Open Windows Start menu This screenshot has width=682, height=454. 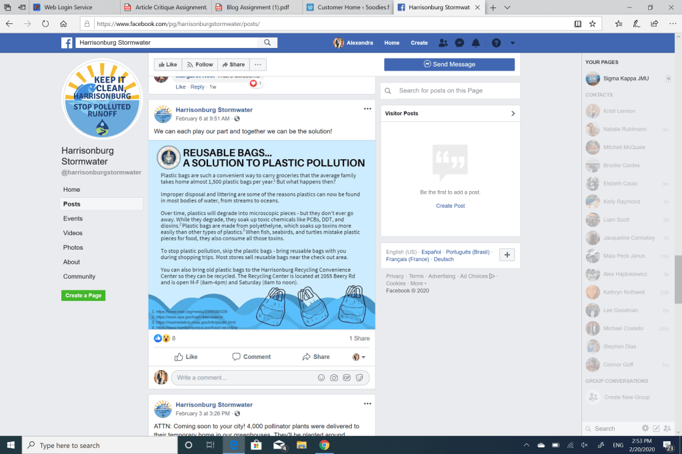(x=11, y=445)
